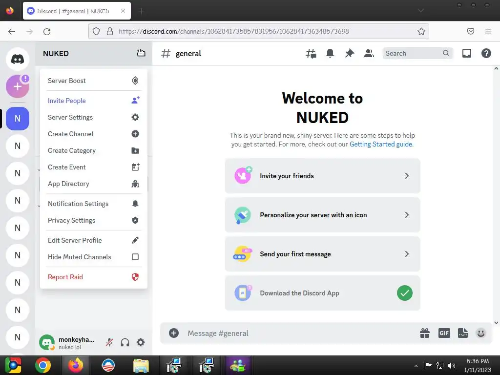Click the Add a Server plus icon
The image size is (500, 375).
[18, 86]
